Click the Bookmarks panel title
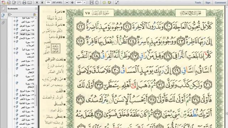228x128 pixels. 13,9
